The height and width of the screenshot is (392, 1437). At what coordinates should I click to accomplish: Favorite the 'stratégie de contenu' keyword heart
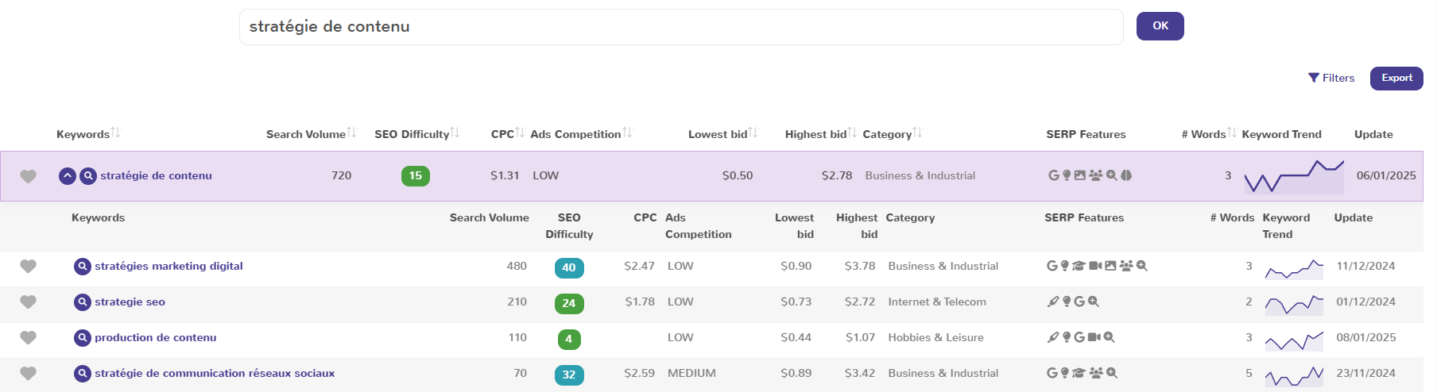[x=28, y=176]
